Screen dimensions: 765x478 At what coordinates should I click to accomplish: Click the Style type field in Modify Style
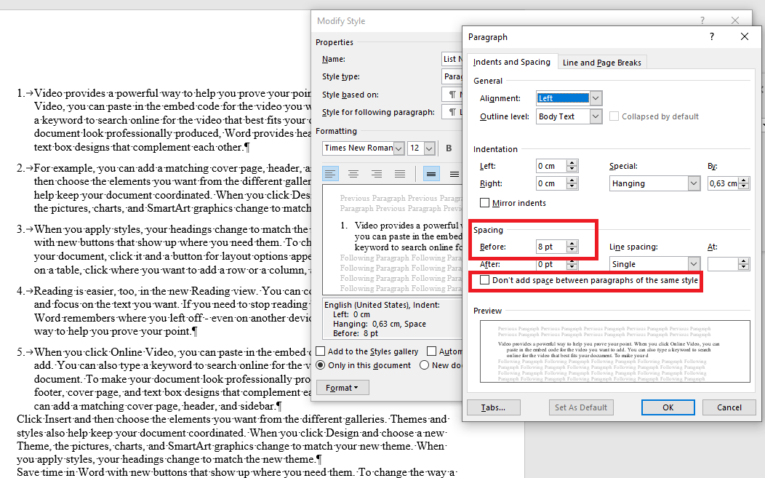coord(452,76)
